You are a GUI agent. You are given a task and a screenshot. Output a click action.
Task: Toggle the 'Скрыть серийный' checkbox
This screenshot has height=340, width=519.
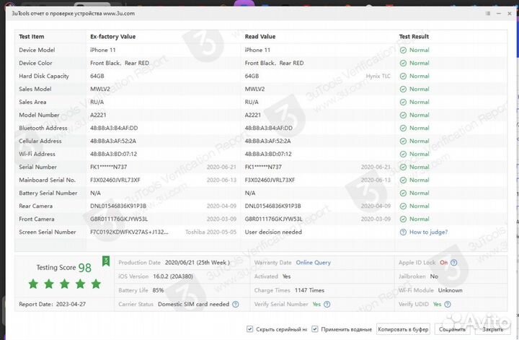pos(249,329)
